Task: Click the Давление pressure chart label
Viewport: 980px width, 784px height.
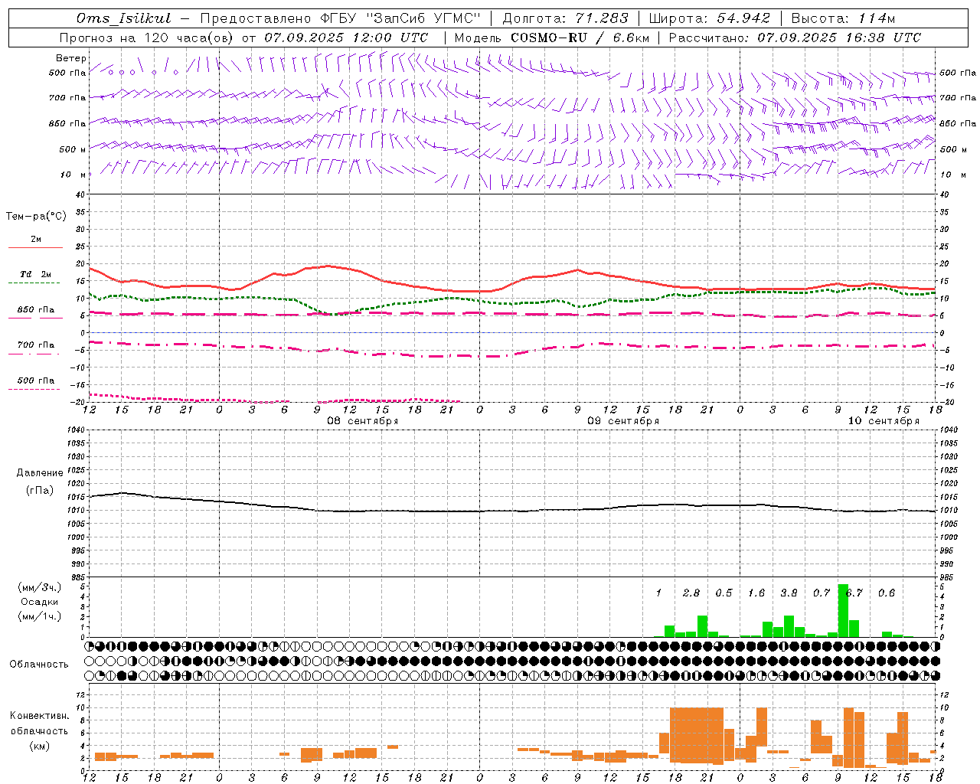Action: click(40, 473)
